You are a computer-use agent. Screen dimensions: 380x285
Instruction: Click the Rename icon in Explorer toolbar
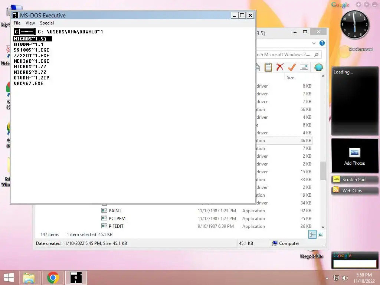click(304, 67)
